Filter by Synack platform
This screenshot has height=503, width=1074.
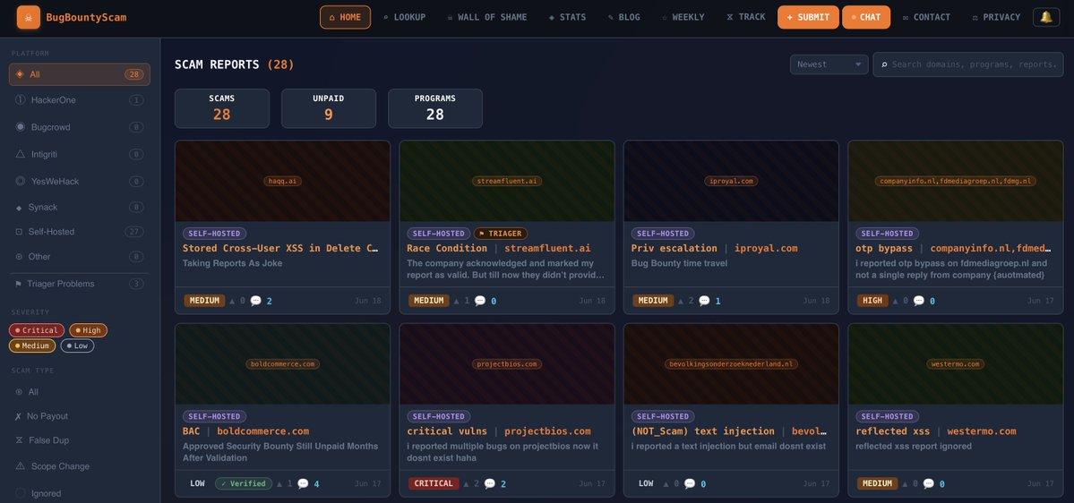(x=80, y=208)
